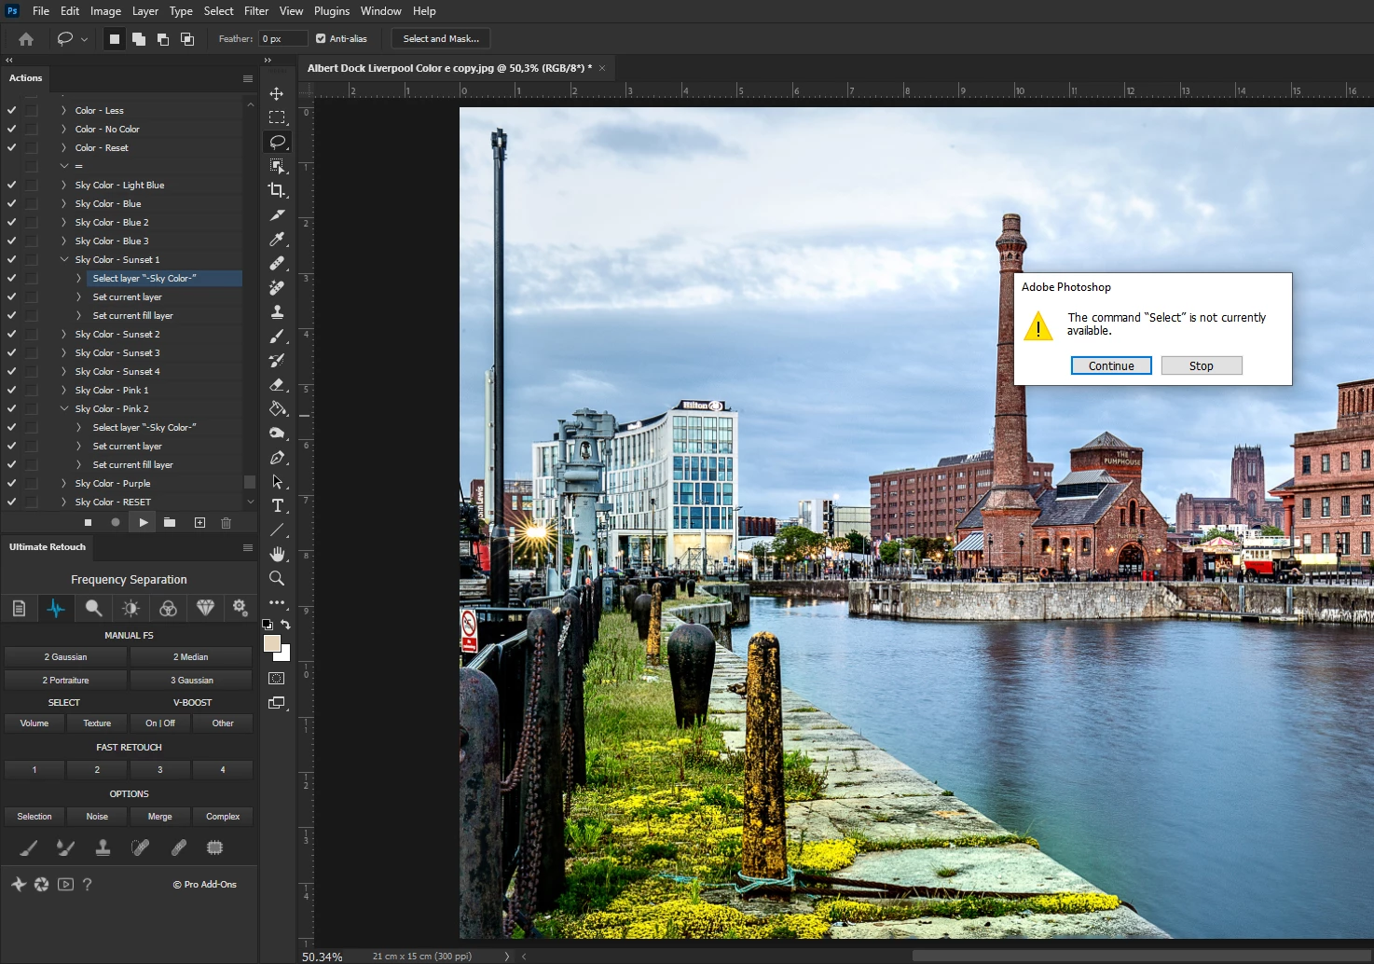The image size is (1374, 964).
Task: Open Frequency Separation waveform tab
Action: coord(56,609)
